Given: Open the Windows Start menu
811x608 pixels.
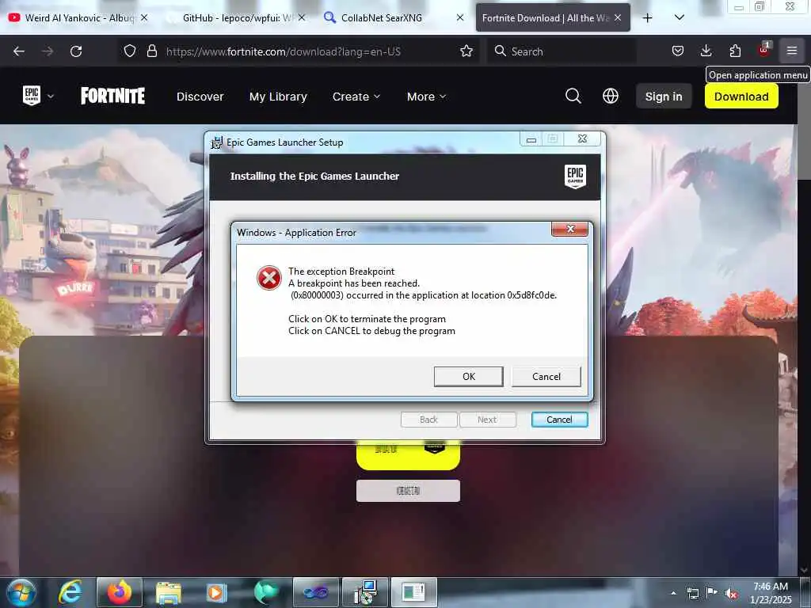Looking at the screenshot, I should [21, 592].
